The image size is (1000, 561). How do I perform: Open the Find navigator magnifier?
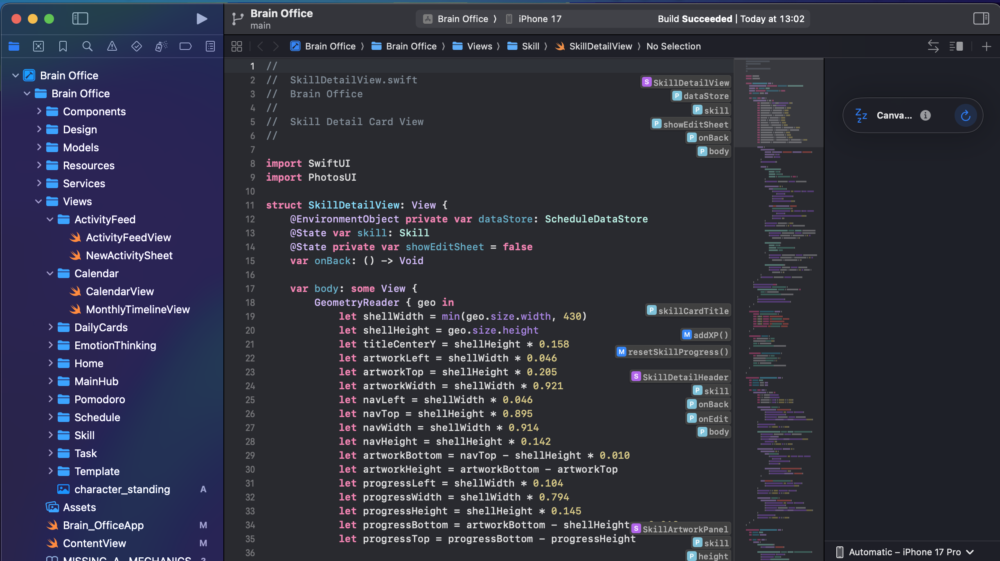87,46
